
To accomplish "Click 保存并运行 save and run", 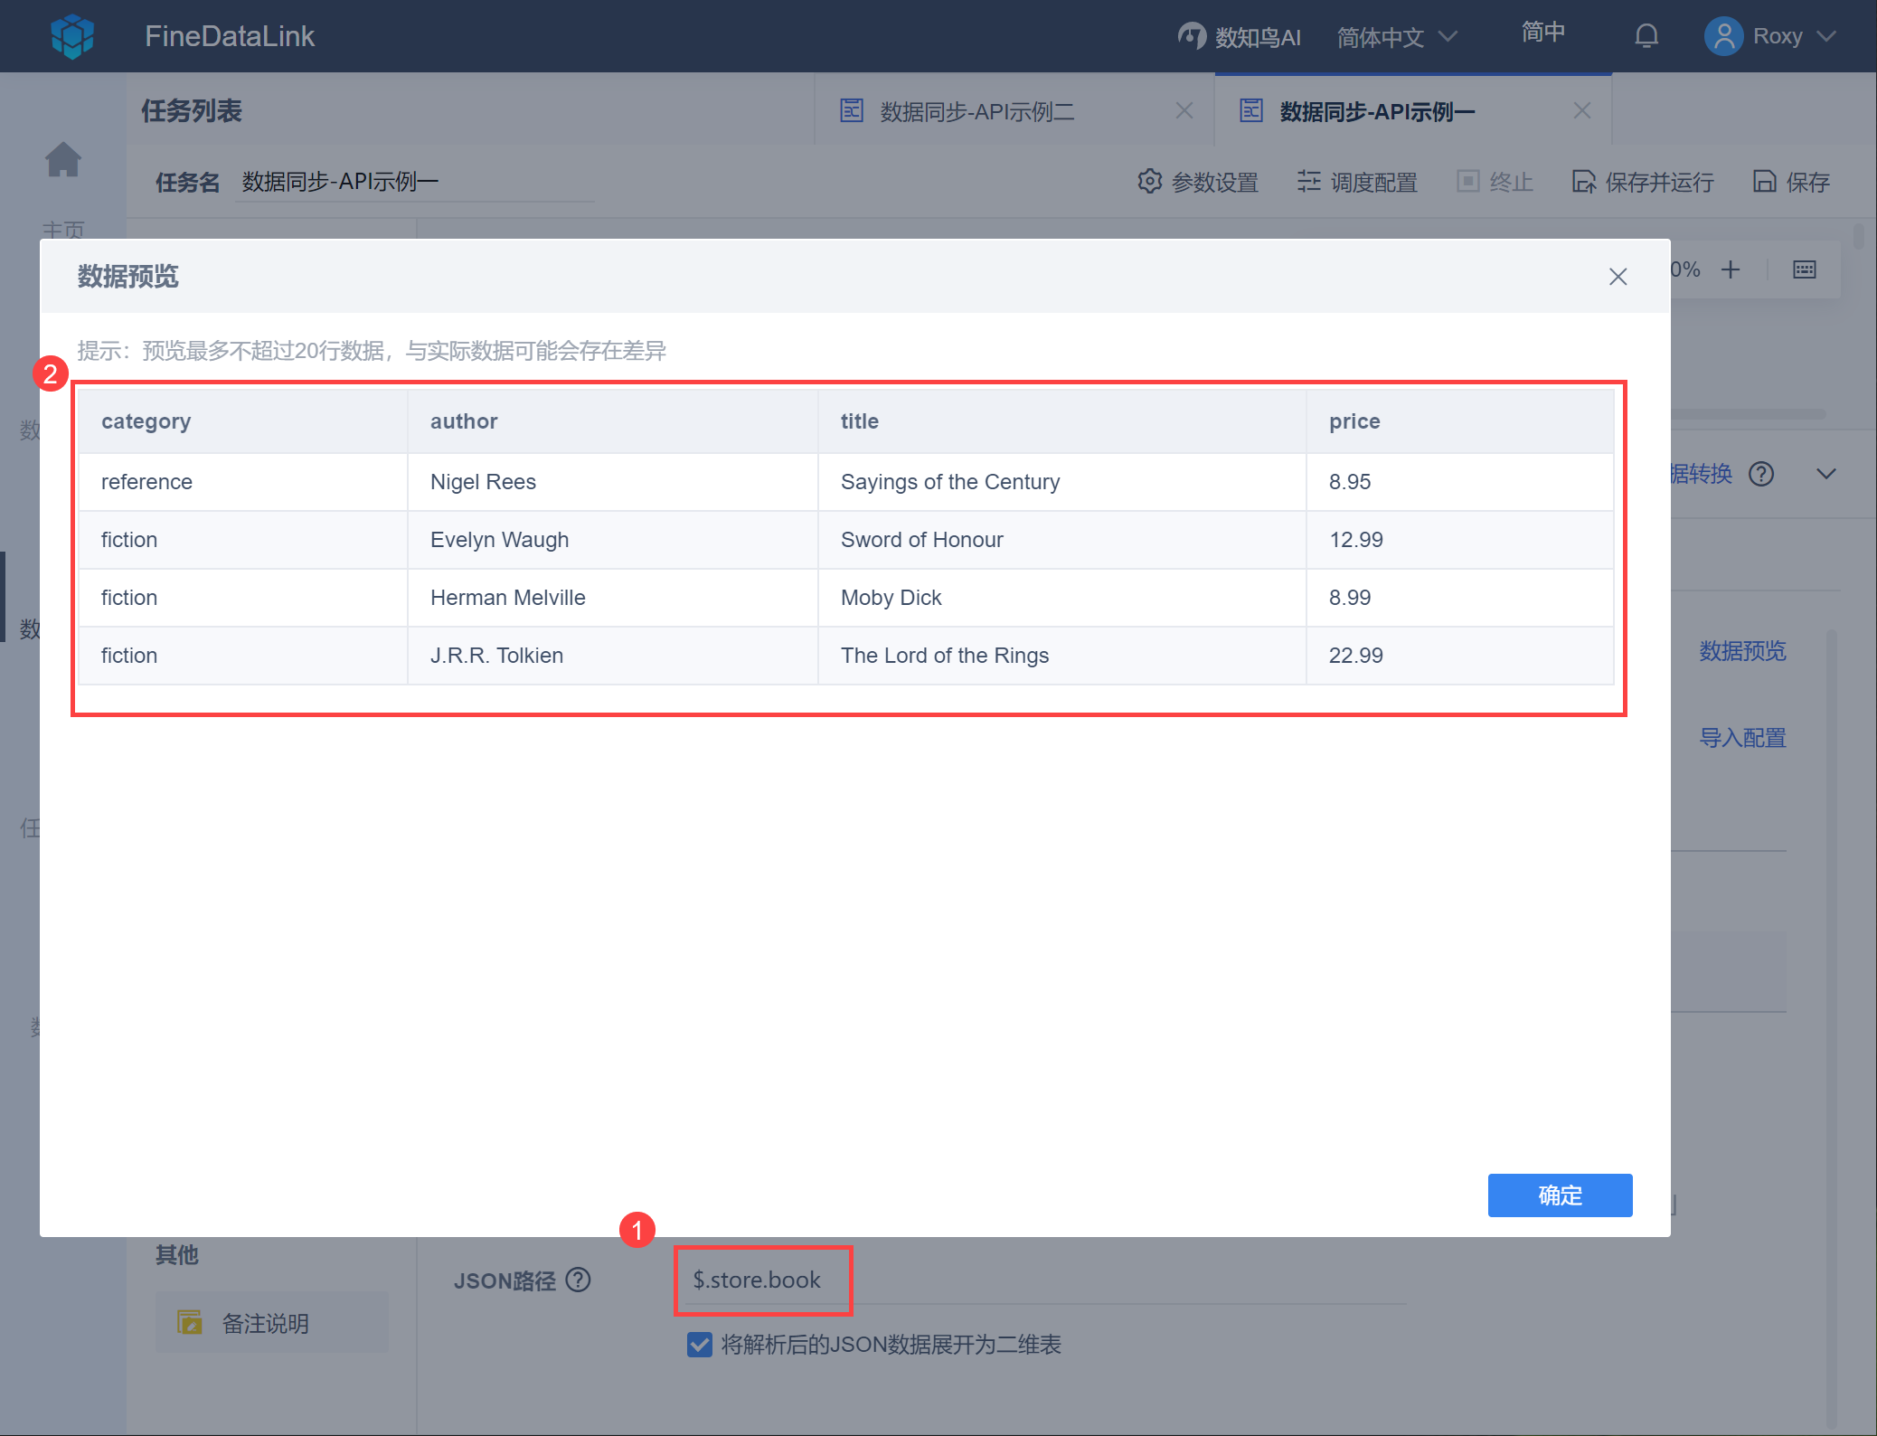I will coord(1643,182).
